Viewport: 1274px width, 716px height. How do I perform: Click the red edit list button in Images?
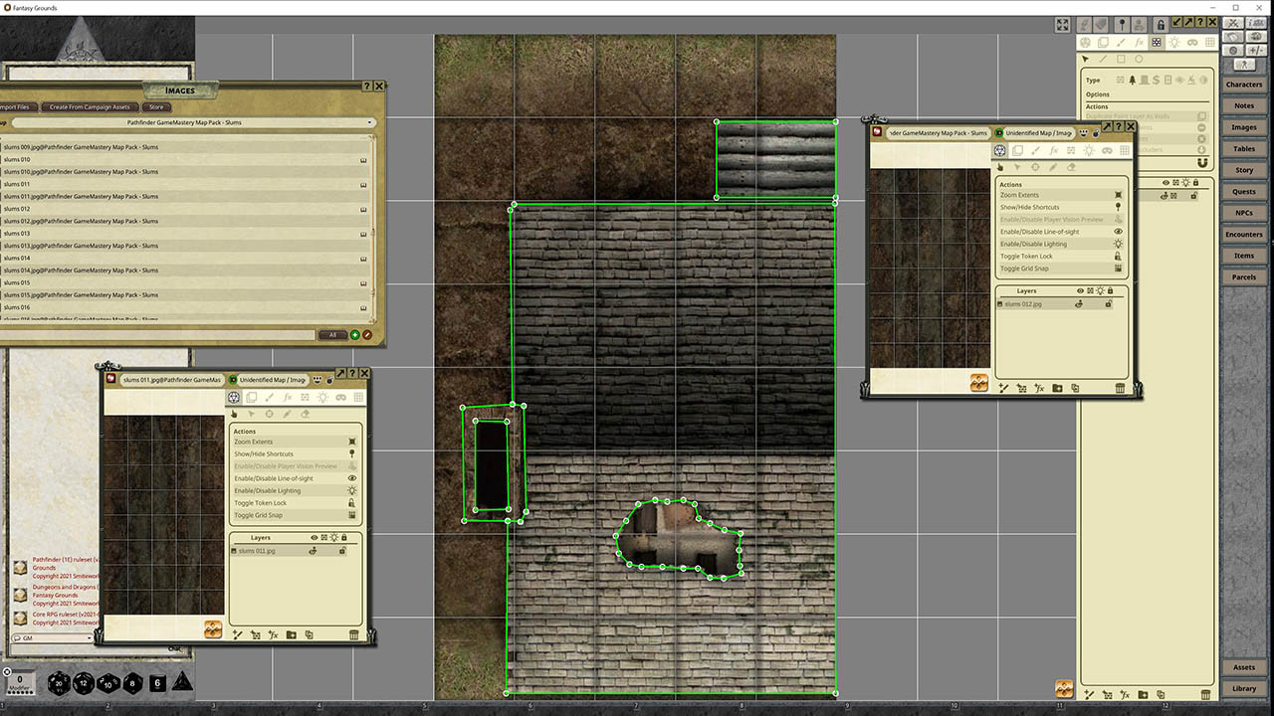pos(367,335)
